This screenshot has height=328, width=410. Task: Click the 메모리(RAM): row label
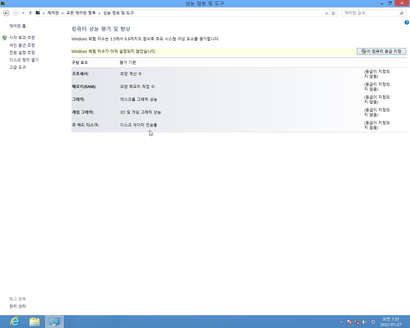[x=84, y=86]
